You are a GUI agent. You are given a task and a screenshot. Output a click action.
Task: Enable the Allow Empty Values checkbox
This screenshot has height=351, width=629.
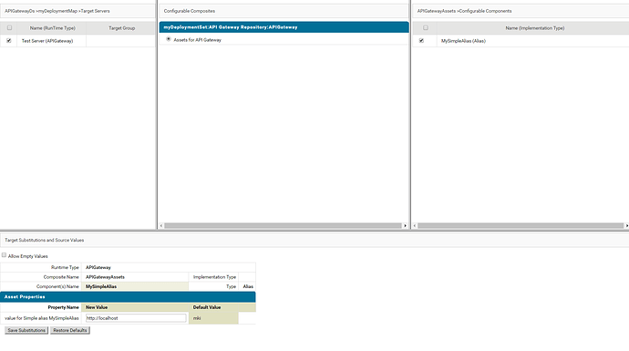point(4,255)
